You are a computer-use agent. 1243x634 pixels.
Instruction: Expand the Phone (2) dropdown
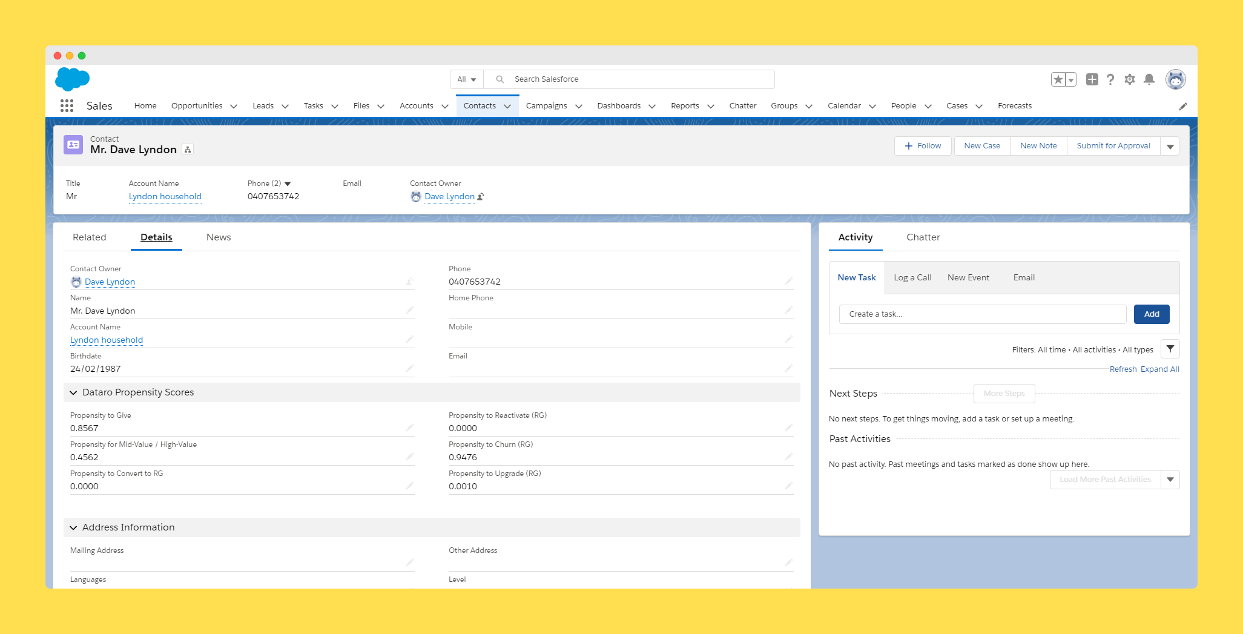288,183
